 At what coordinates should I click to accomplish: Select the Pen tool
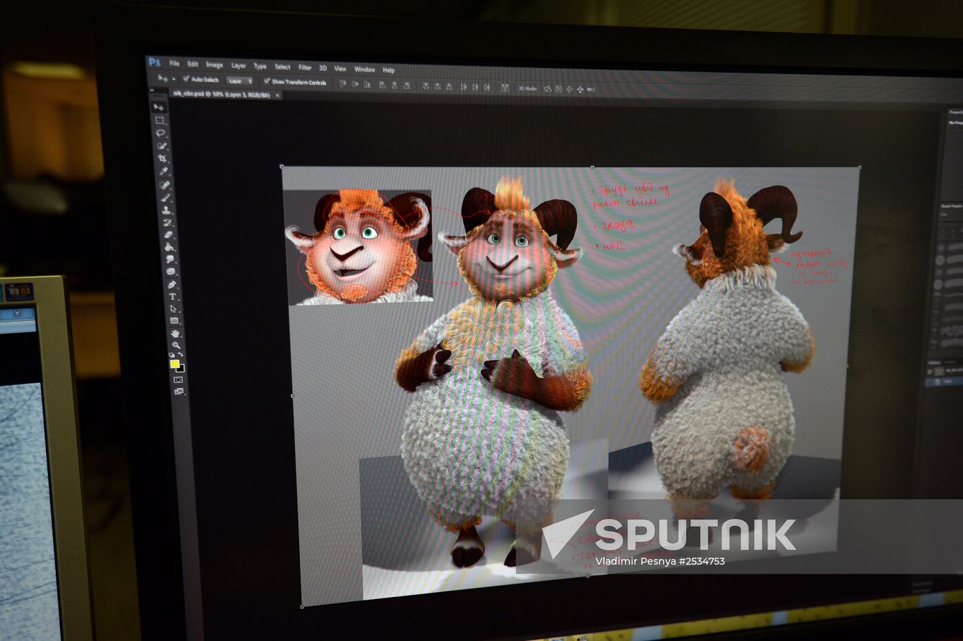tap(172, 284)
